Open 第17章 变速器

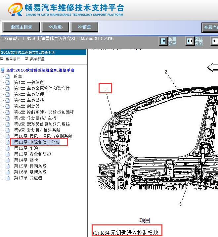pos(28,178)
